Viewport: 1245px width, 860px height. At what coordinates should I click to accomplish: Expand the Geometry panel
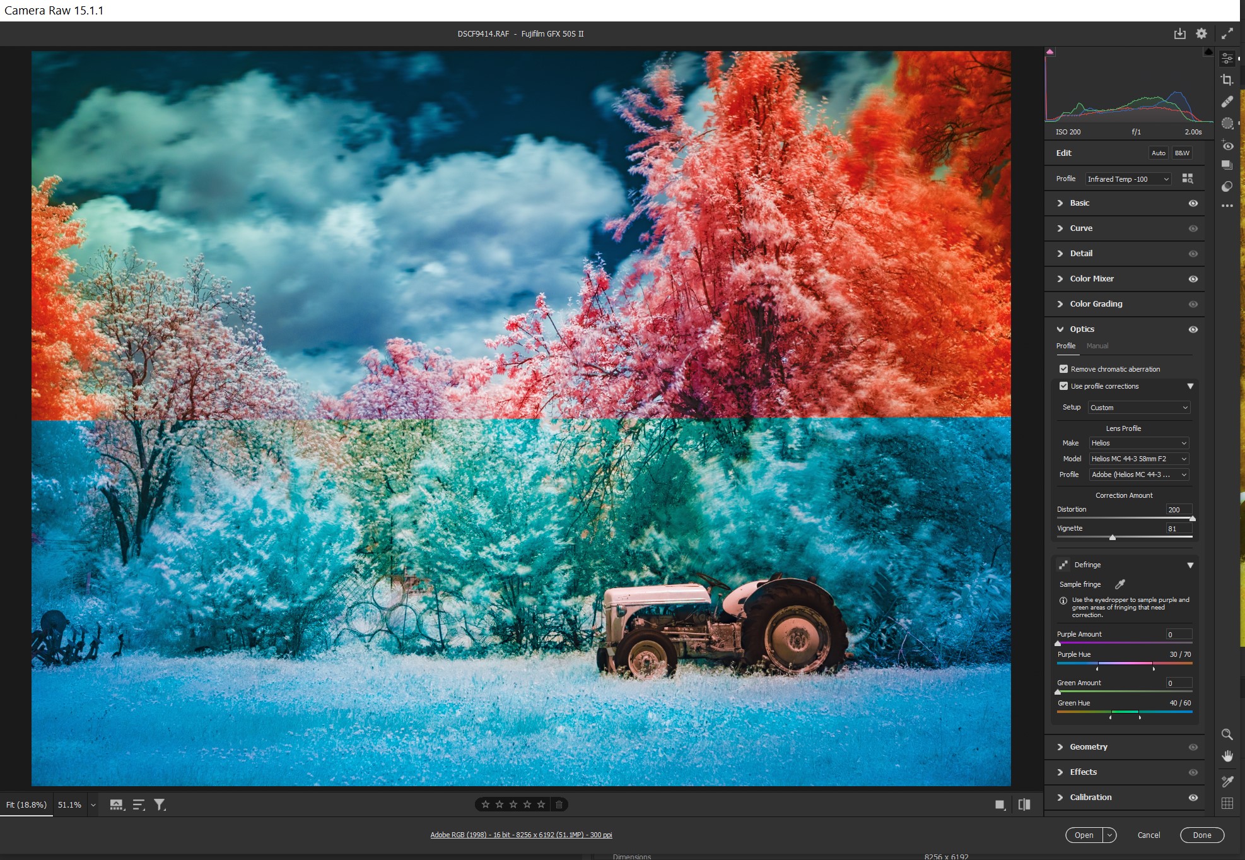click(x=1088, y=746)
